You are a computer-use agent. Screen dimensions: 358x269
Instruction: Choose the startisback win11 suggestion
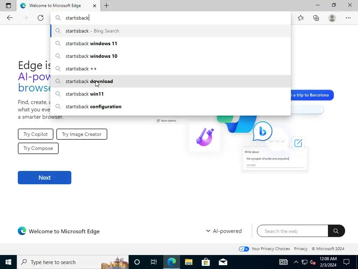pyautogui.click(x=171, y=94)
